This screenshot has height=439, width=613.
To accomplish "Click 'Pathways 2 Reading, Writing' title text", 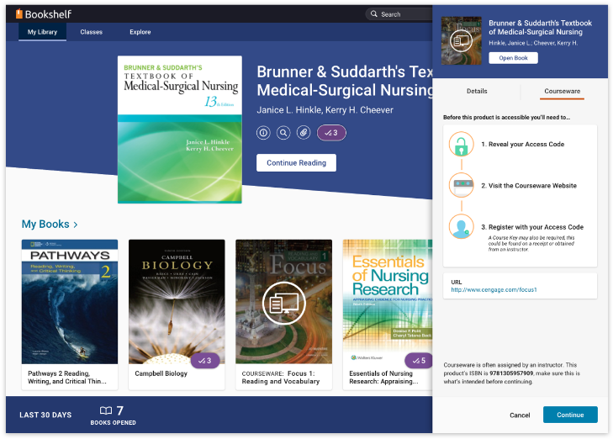I will coord(67,378).
